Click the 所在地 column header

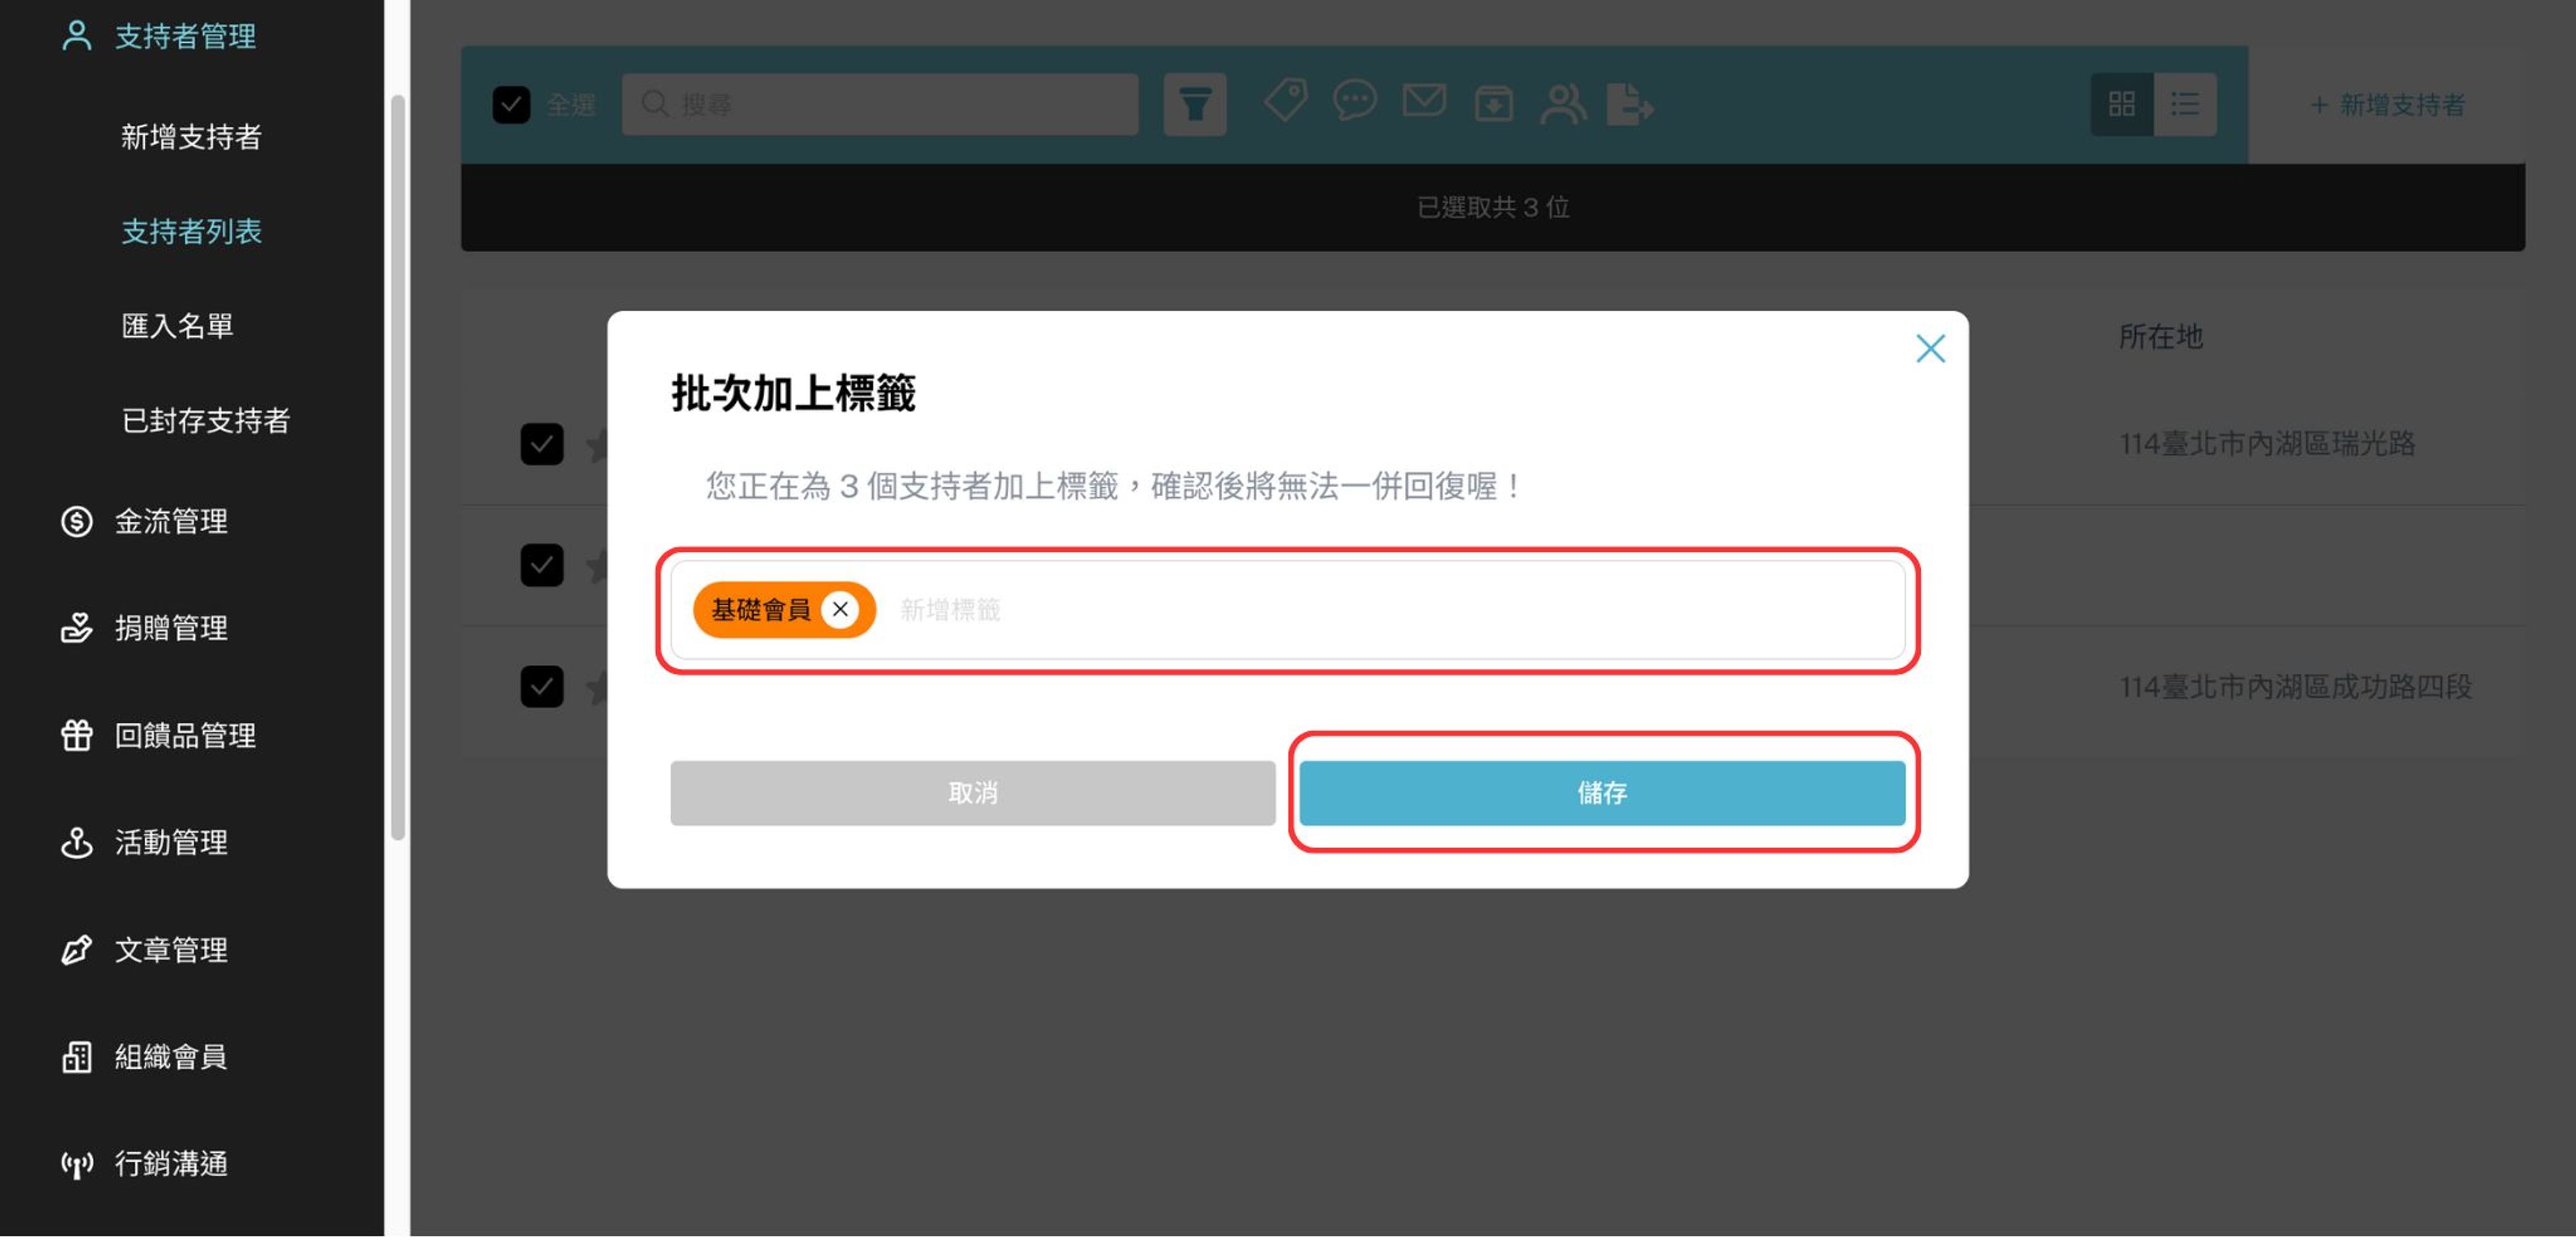click(2161, 337)
